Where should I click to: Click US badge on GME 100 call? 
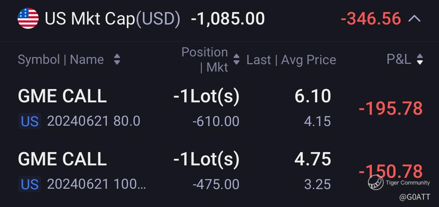[30, 184]
